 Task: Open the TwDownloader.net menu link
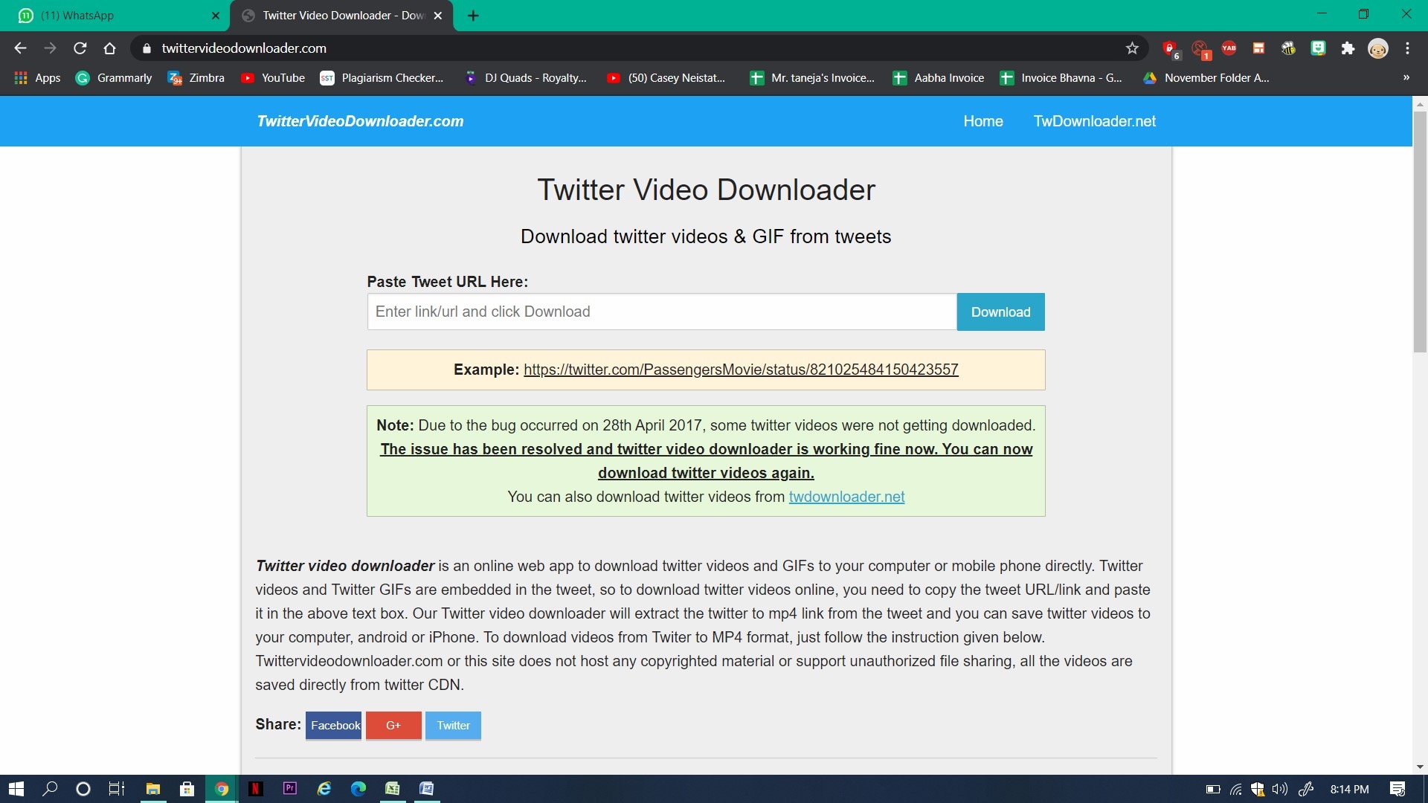pos(1095,120)
